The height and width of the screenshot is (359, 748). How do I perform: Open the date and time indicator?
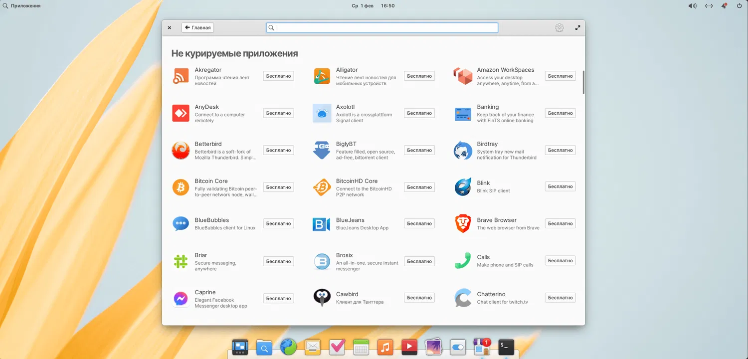click(x=373, y=6)
